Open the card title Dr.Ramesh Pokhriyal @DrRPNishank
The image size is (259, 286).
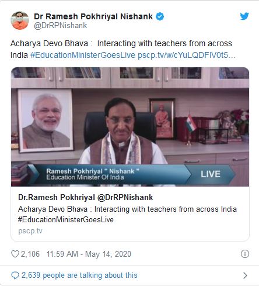85,197
